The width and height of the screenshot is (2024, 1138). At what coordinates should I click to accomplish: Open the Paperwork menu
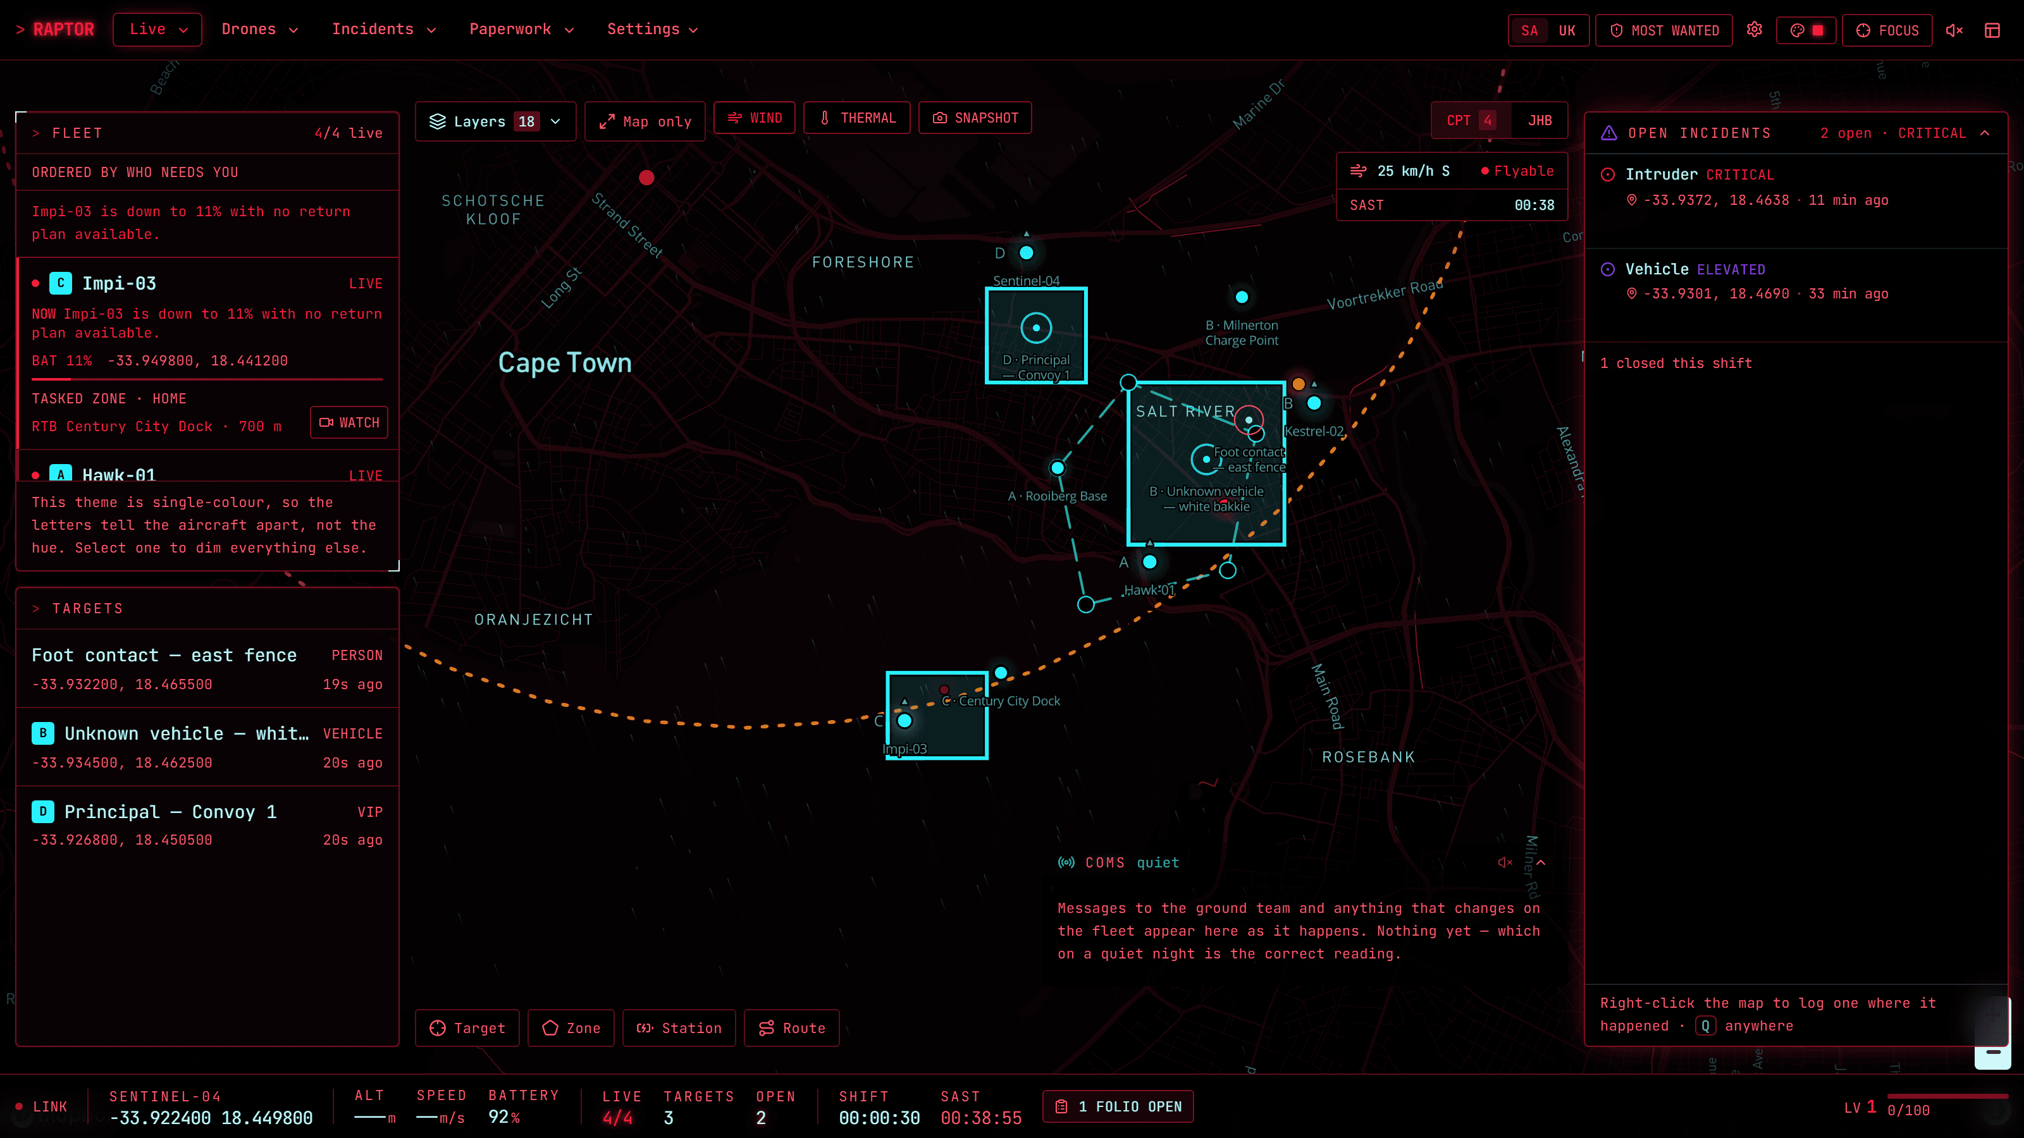click(522, 29)
